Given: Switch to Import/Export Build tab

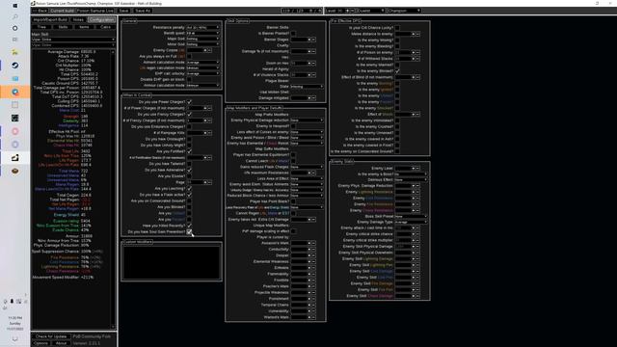Looking at the screenshot, I should pyautogui.click(x=50, y=19).
